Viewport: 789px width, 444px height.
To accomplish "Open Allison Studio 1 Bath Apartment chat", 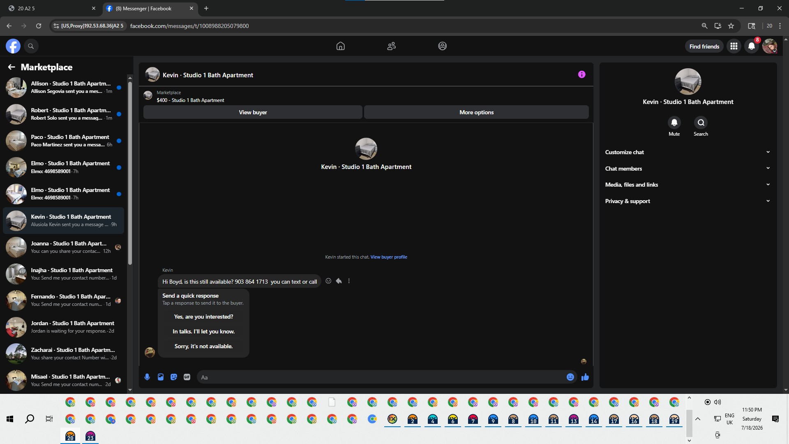I will [64, 88].
